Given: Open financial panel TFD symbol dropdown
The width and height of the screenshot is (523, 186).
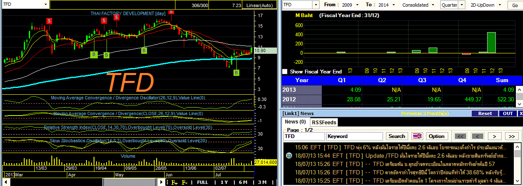Looking at the screenshot, I should coord(316,5).
